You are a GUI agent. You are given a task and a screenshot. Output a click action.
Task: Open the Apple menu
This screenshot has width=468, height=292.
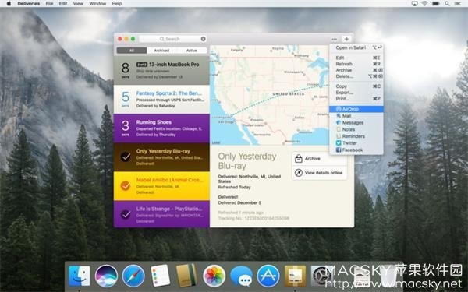pyautogui.click(x=9, y=4)
